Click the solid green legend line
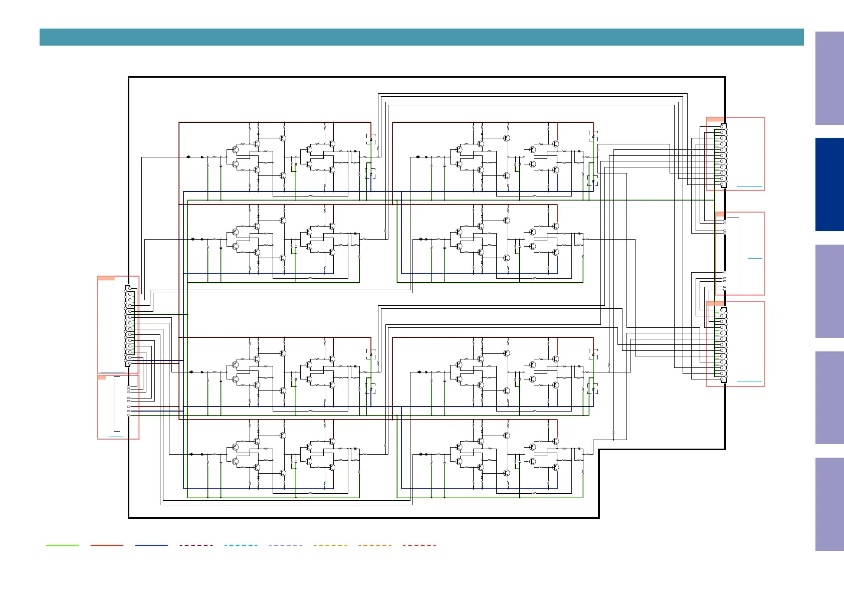Viewport: 844px width, 597px height. [62, 545]
